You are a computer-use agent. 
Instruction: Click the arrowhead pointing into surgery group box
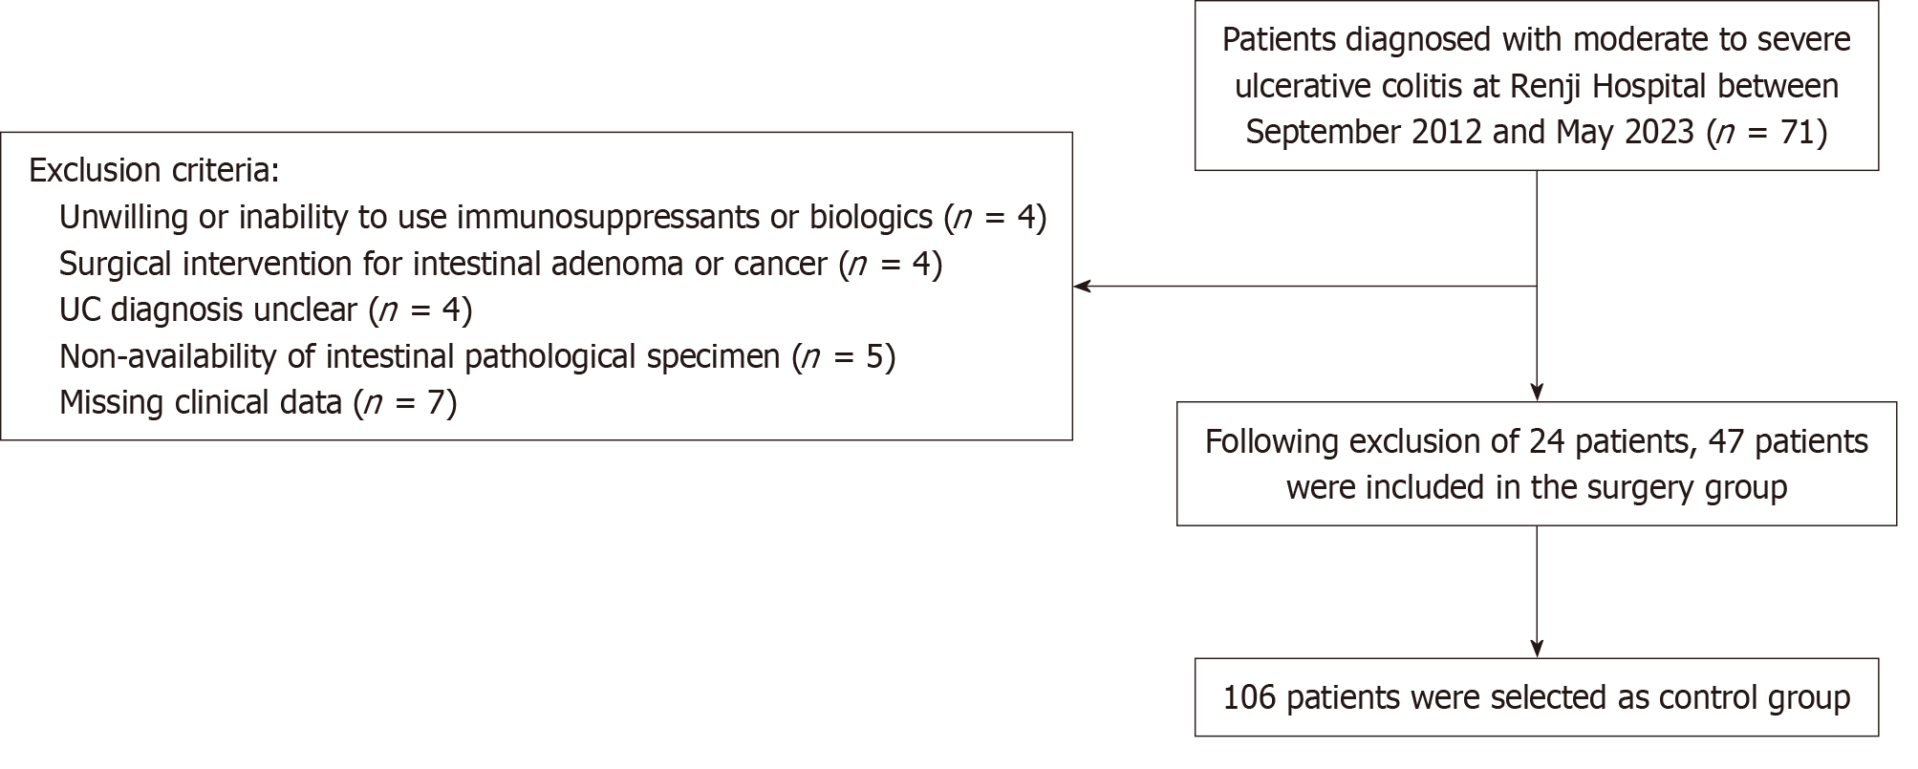(x=1536, y=392)
